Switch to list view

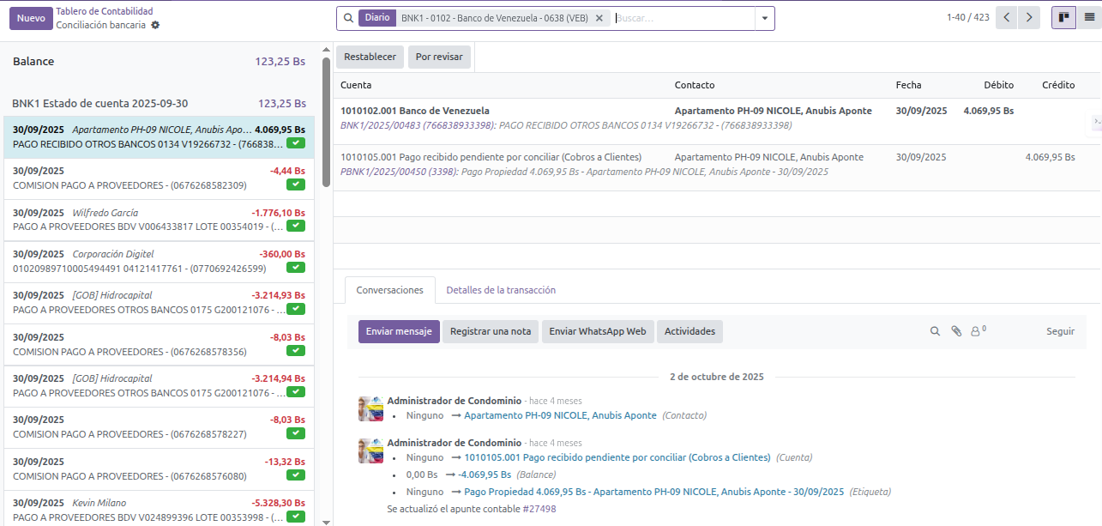1089,18
